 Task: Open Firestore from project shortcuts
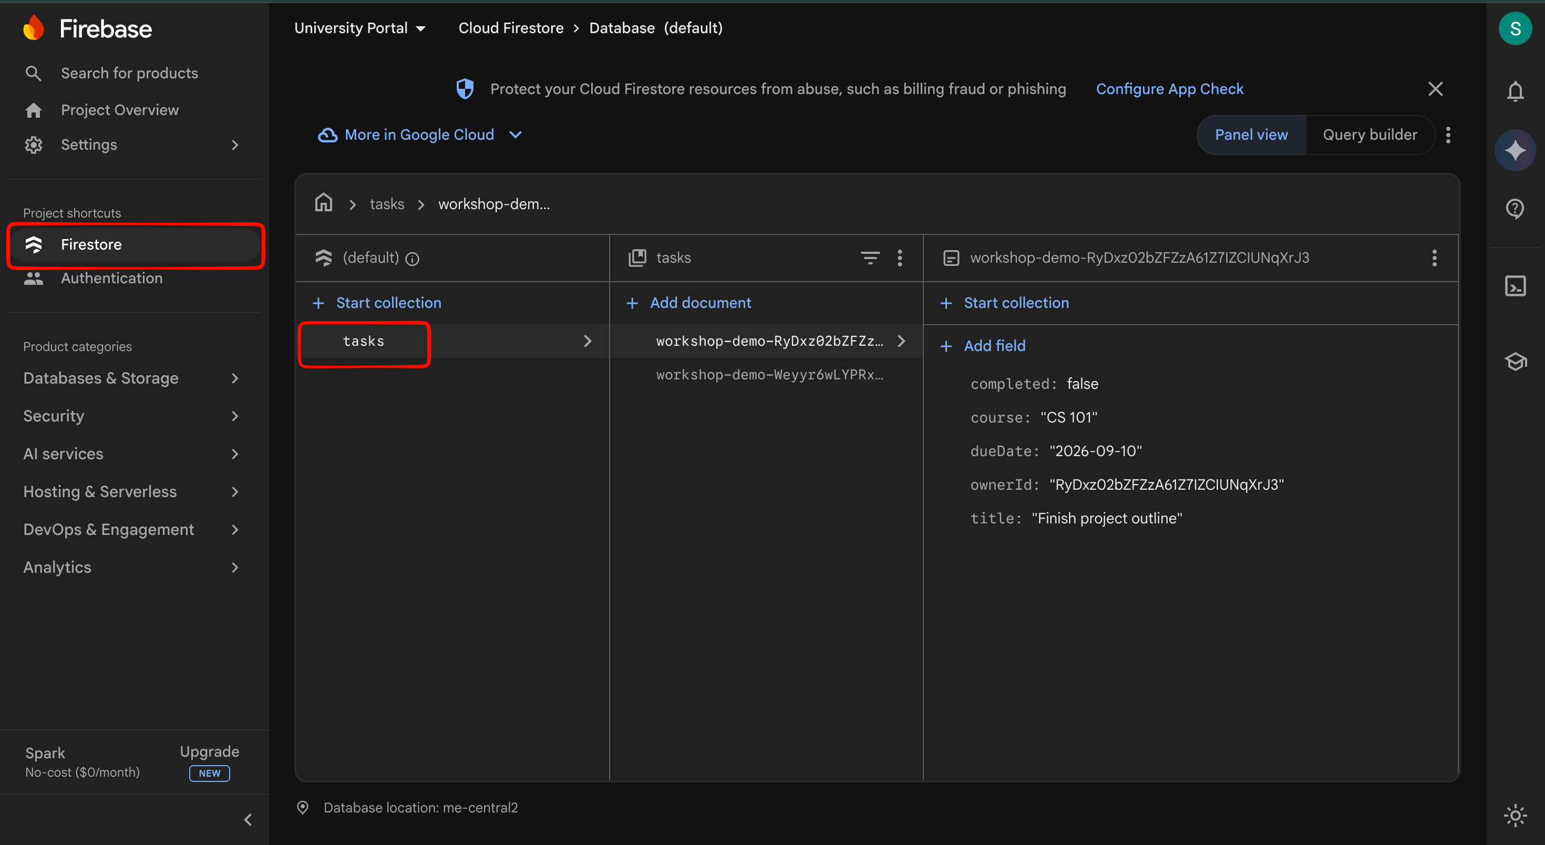point(136,244)
